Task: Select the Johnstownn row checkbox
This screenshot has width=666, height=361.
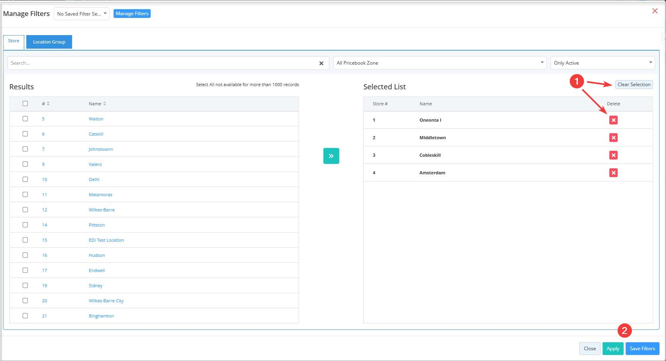Action: [x=25, y=149]
